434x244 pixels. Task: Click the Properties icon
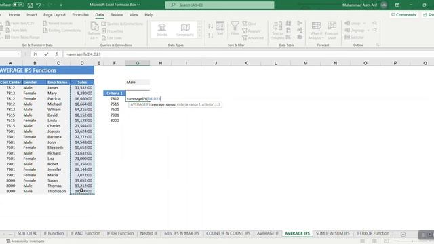click(x=104, y=30)
